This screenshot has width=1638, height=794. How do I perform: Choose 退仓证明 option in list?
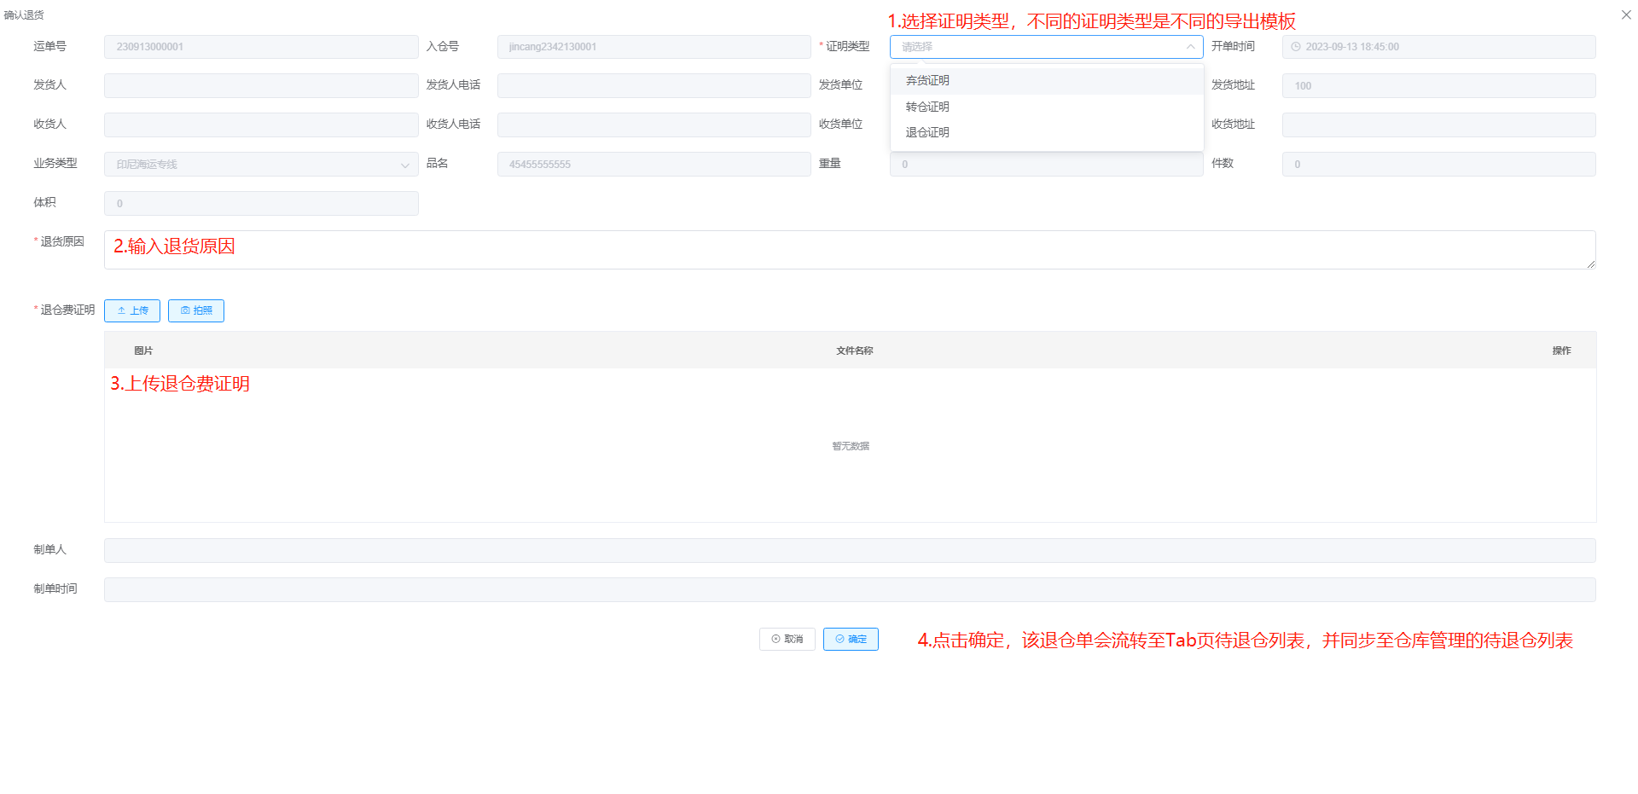click(927, 132)
